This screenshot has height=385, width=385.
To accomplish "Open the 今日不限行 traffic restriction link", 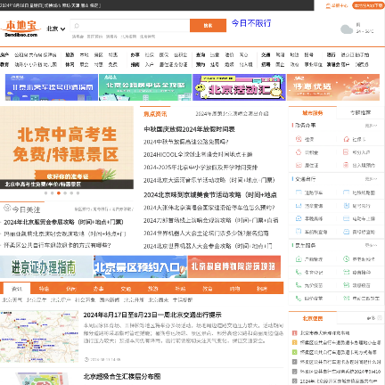I will (251, 23).
